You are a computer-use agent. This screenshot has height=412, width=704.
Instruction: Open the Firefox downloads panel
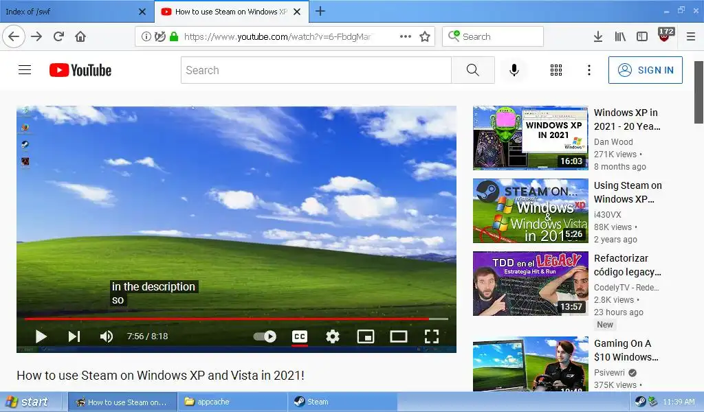598,36
